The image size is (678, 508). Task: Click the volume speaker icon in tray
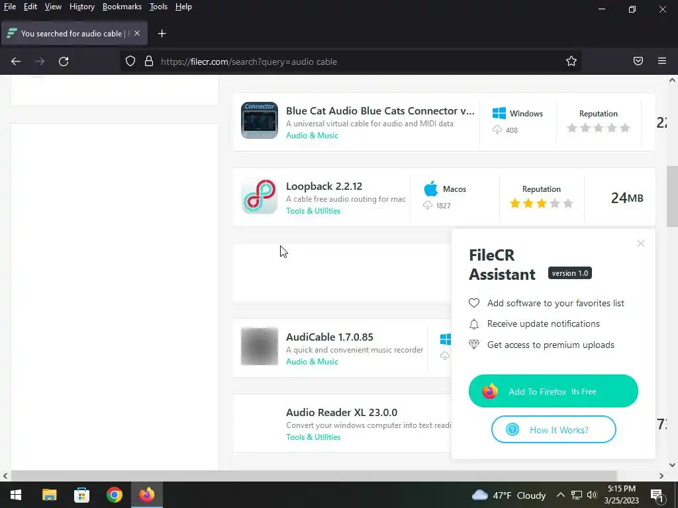point(592,495)
